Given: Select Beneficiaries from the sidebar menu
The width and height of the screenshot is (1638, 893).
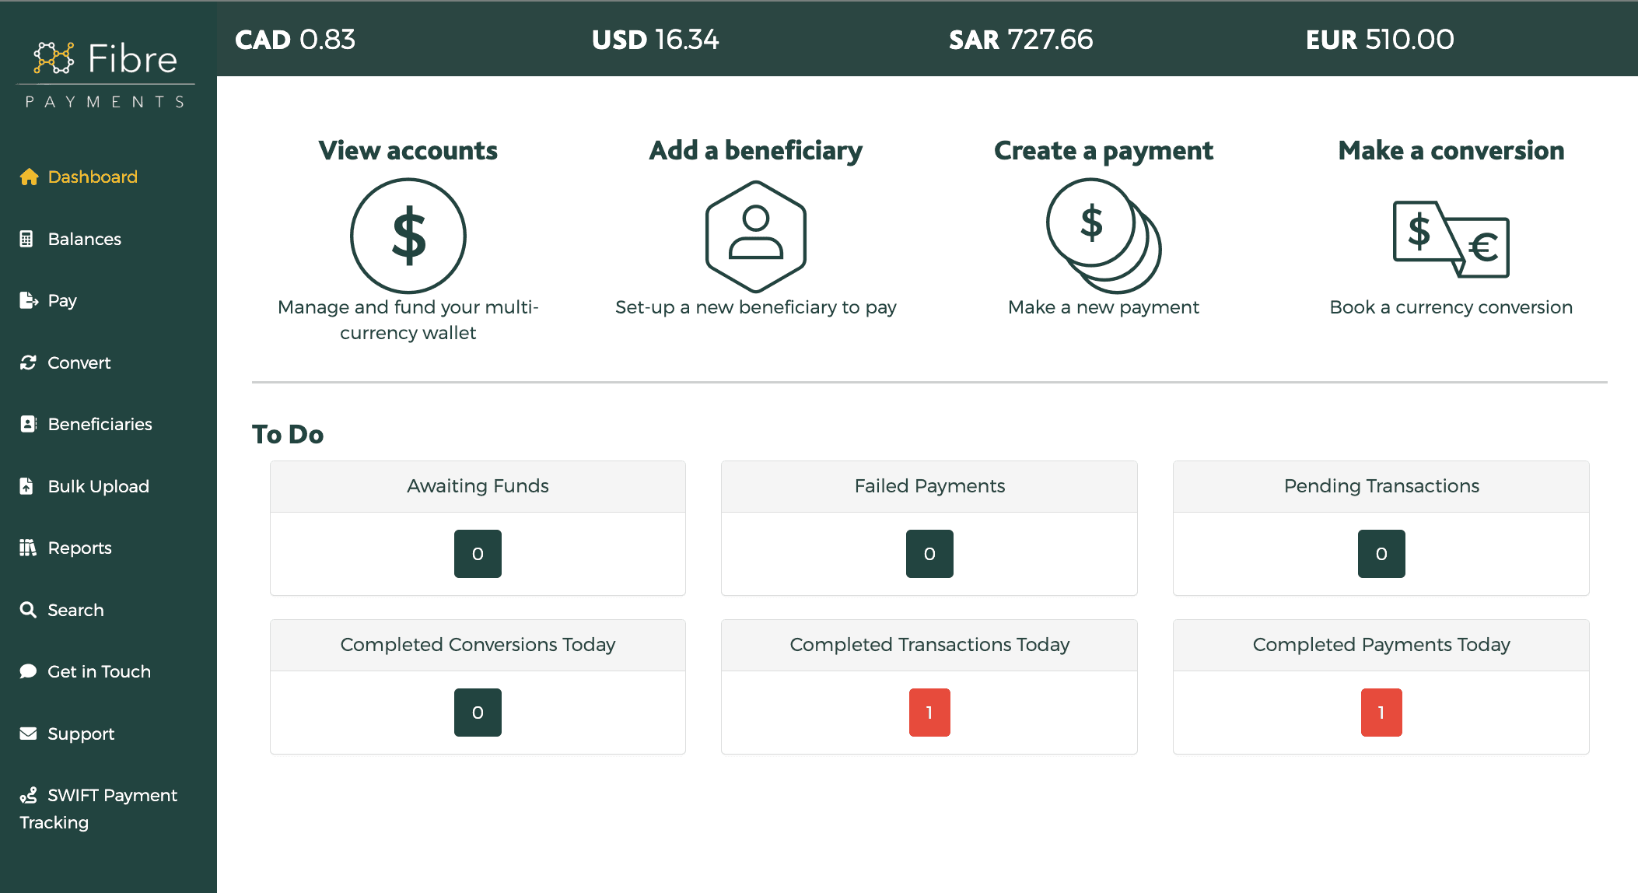Looking at the screenshot, I should tap(98, 423).
